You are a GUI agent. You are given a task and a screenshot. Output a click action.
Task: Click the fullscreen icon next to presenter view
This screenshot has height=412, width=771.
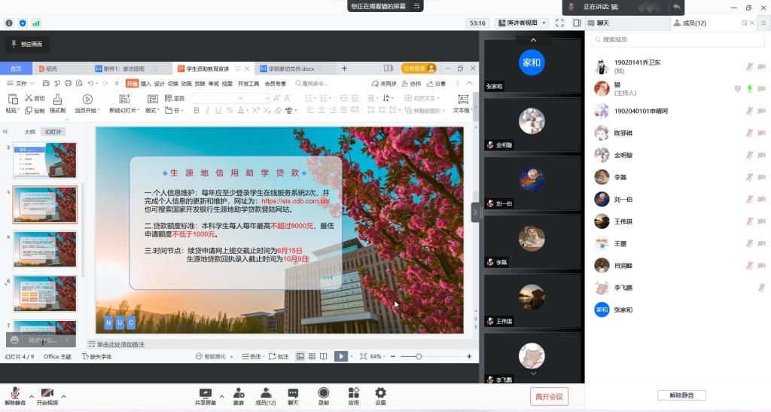(x=559, y=23)
